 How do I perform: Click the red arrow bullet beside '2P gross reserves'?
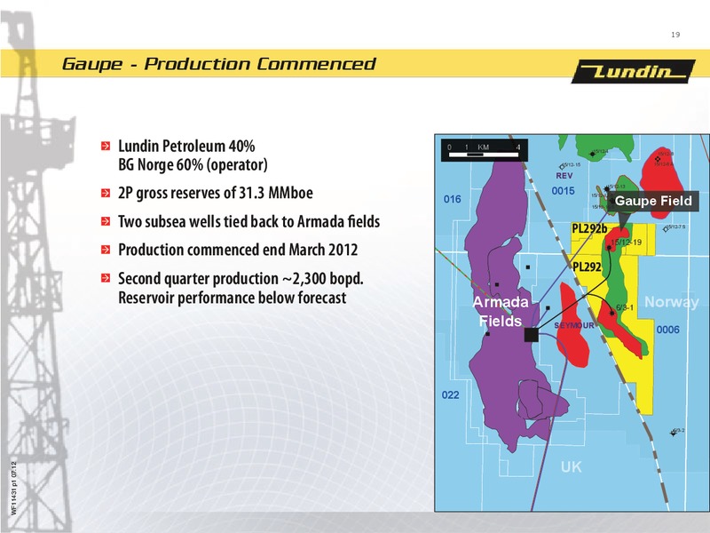tap(106, 193)
